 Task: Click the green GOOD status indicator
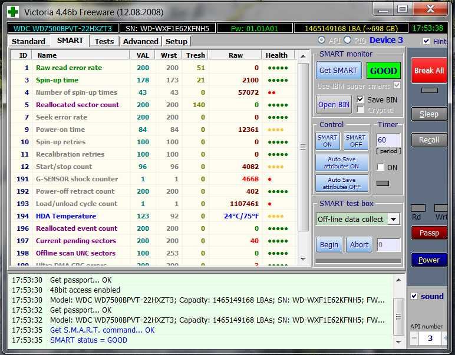[383, 71]
